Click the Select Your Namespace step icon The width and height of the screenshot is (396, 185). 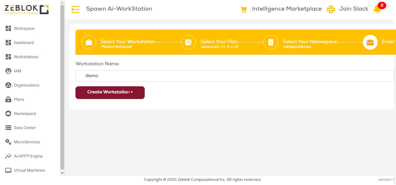click(x=271, y=42)
